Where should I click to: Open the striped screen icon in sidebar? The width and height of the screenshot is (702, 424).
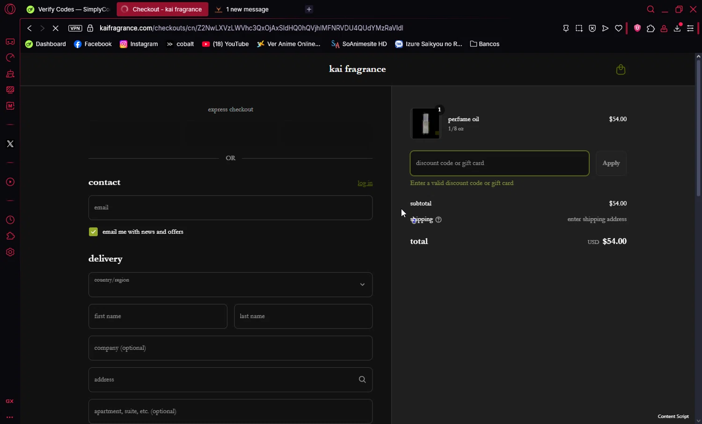point(10,90)
